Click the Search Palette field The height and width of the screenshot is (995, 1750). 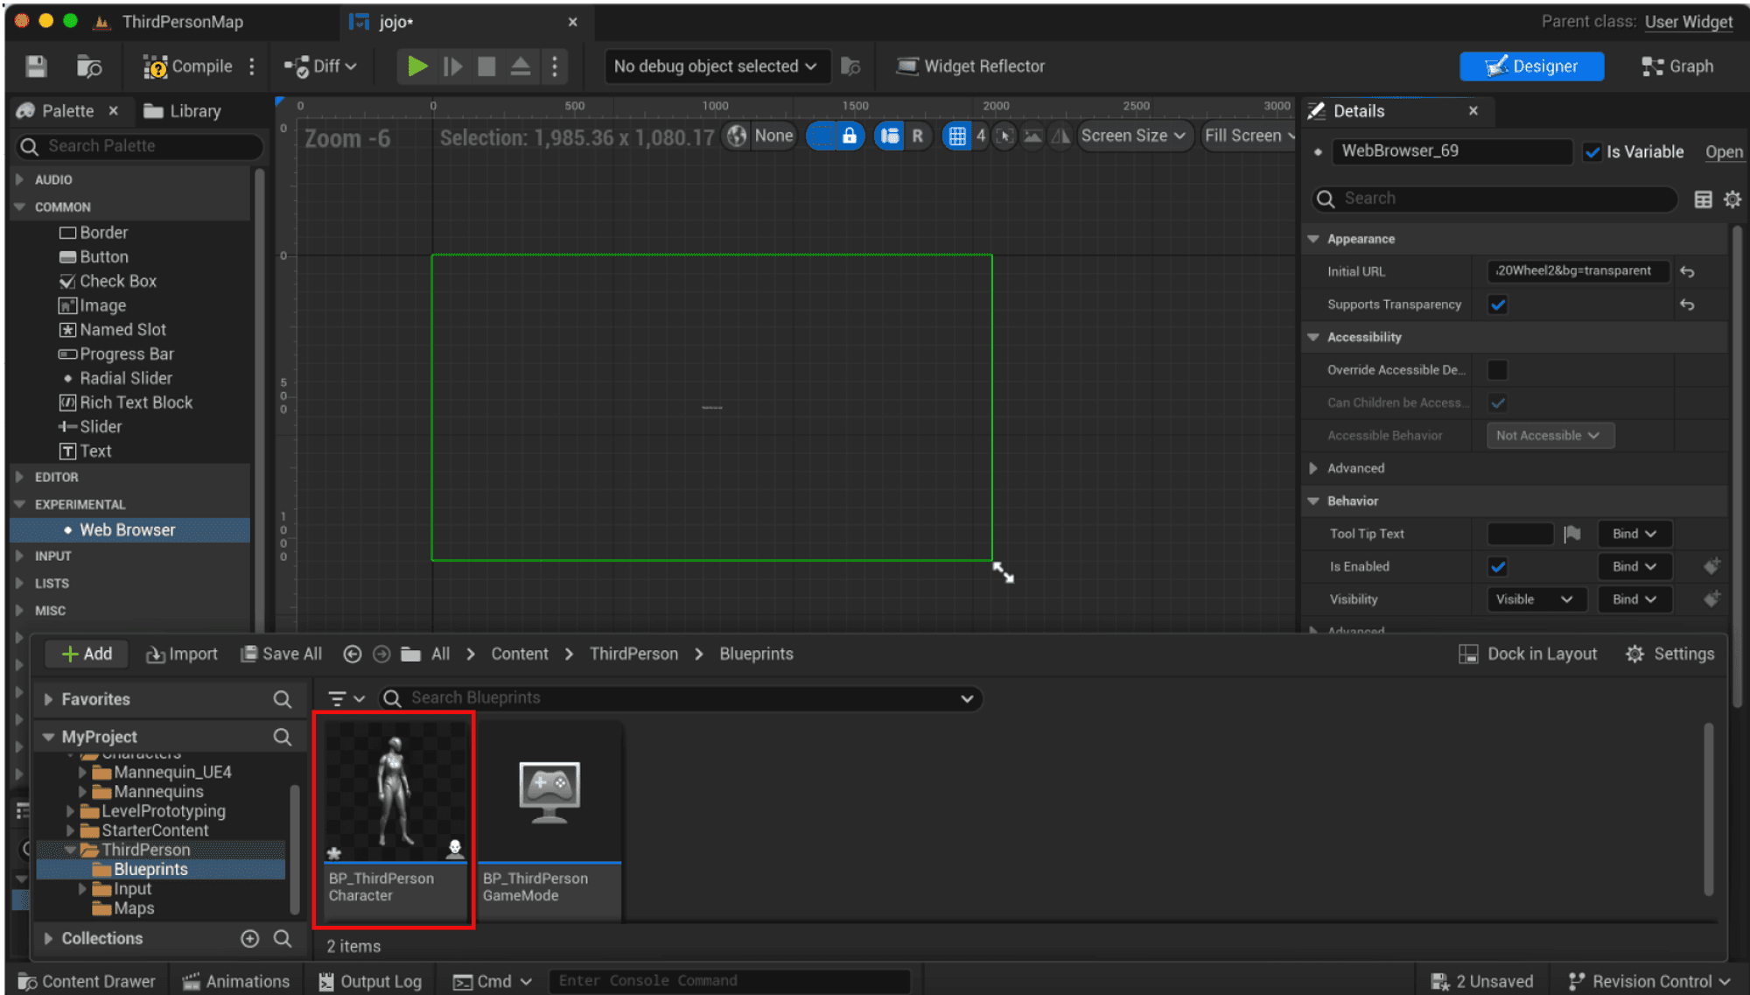click(x=140, y=146)
